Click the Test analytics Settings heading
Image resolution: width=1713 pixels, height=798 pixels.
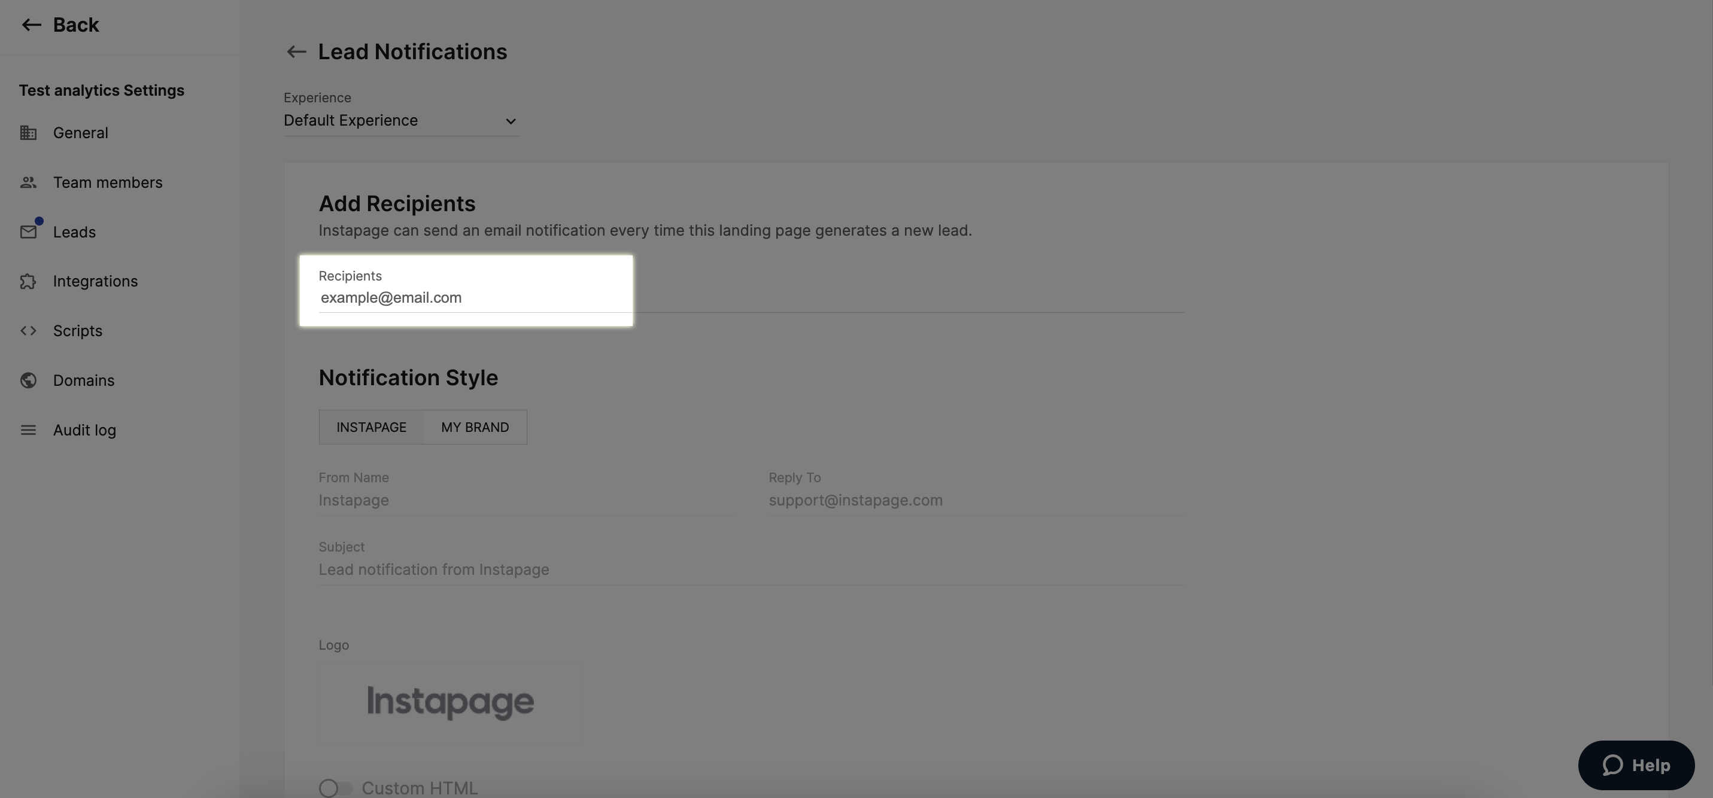(101, 90)
